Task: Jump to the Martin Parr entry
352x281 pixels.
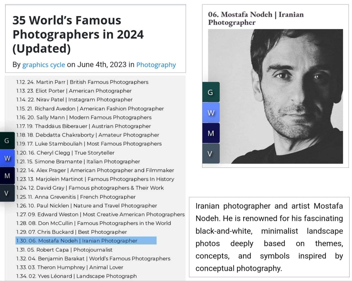Action: pos(82,82)
